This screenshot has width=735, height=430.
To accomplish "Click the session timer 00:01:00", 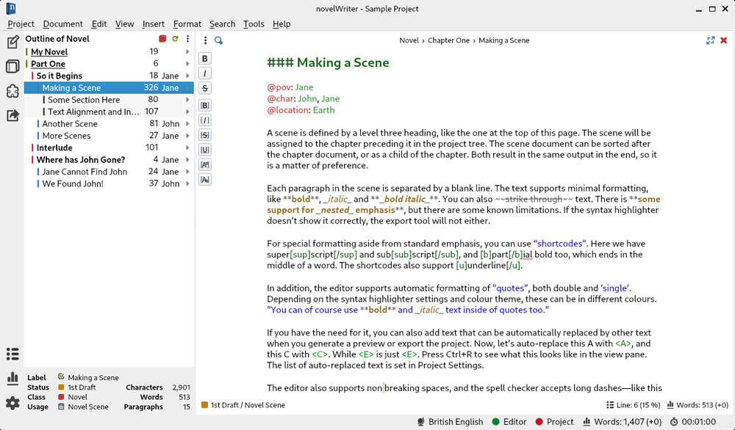I will 693,422.
